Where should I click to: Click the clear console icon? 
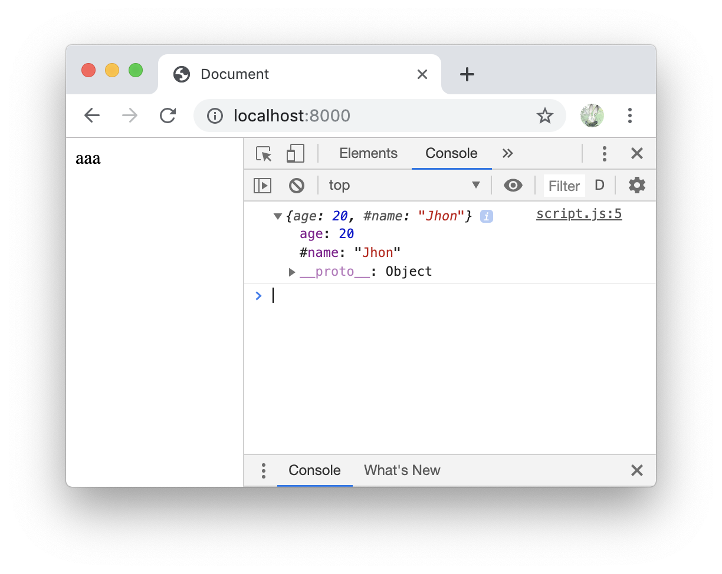click(297, 185)
